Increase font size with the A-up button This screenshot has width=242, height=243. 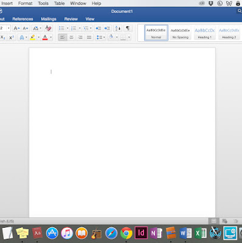(16, 29)
